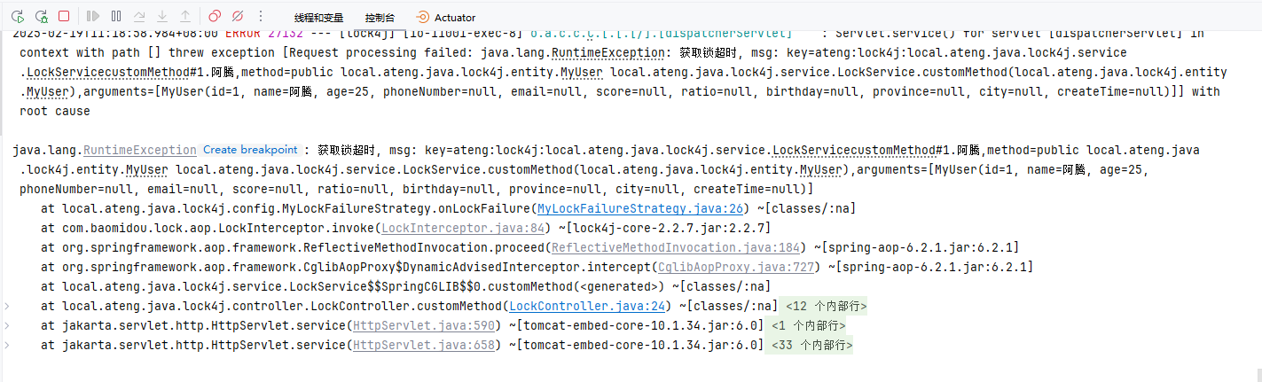Stop the running program with red square
Image resolution: width=1262 pixels, height=382 pixels.
pyautogui.click(x=64, y=16)
